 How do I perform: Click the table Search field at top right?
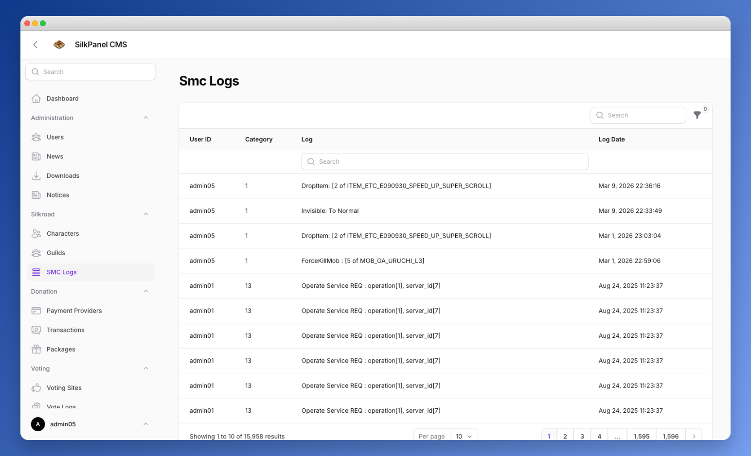coord(638,115)
